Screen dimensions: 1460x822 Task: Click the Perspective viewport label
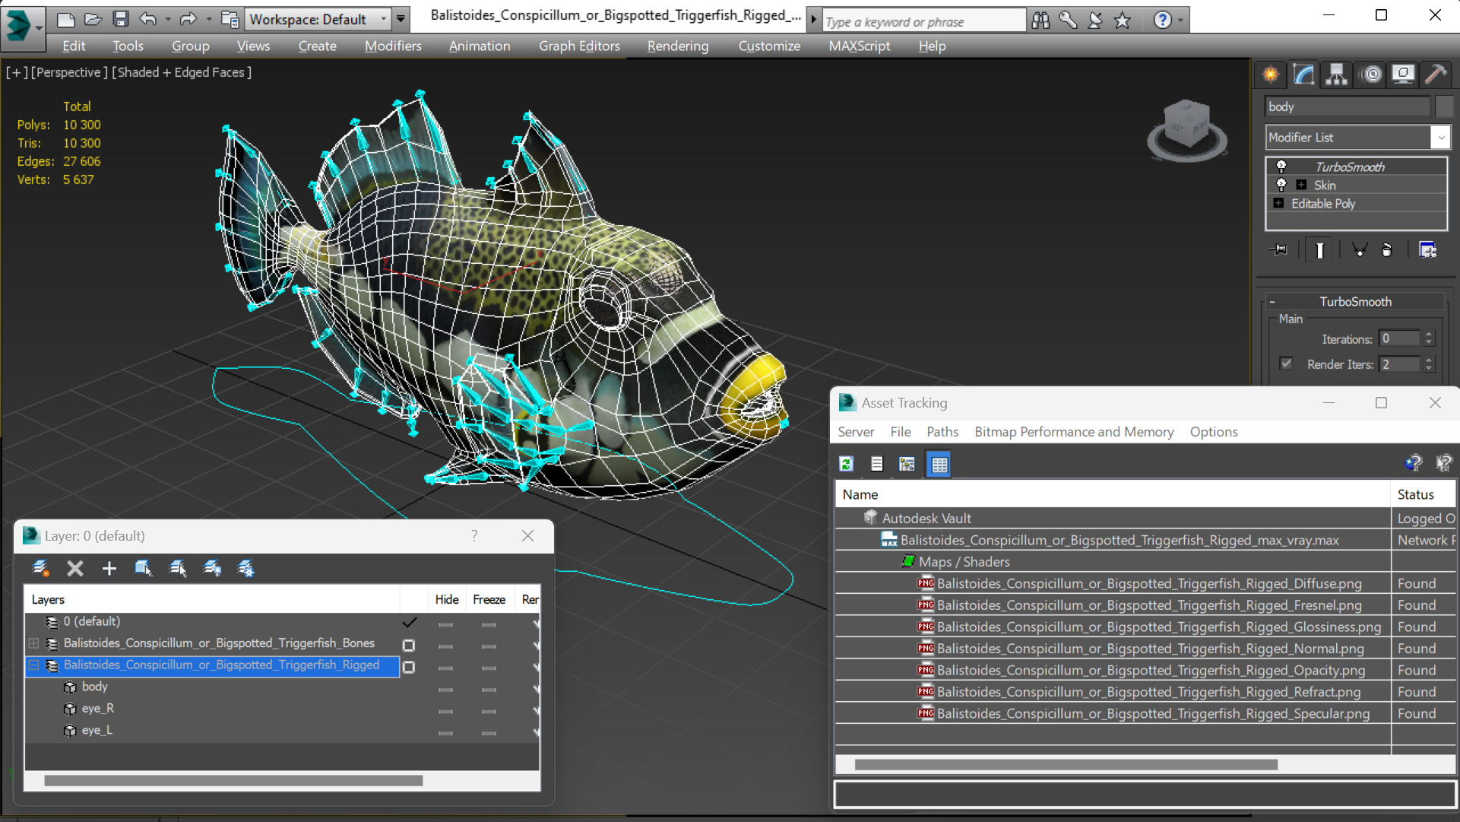tap(68, 72)
